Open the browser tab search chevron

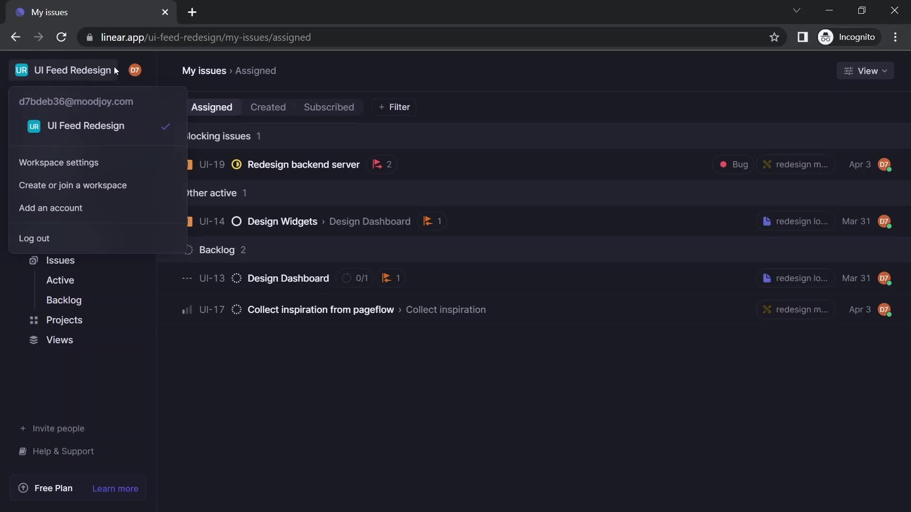[796, 10]
